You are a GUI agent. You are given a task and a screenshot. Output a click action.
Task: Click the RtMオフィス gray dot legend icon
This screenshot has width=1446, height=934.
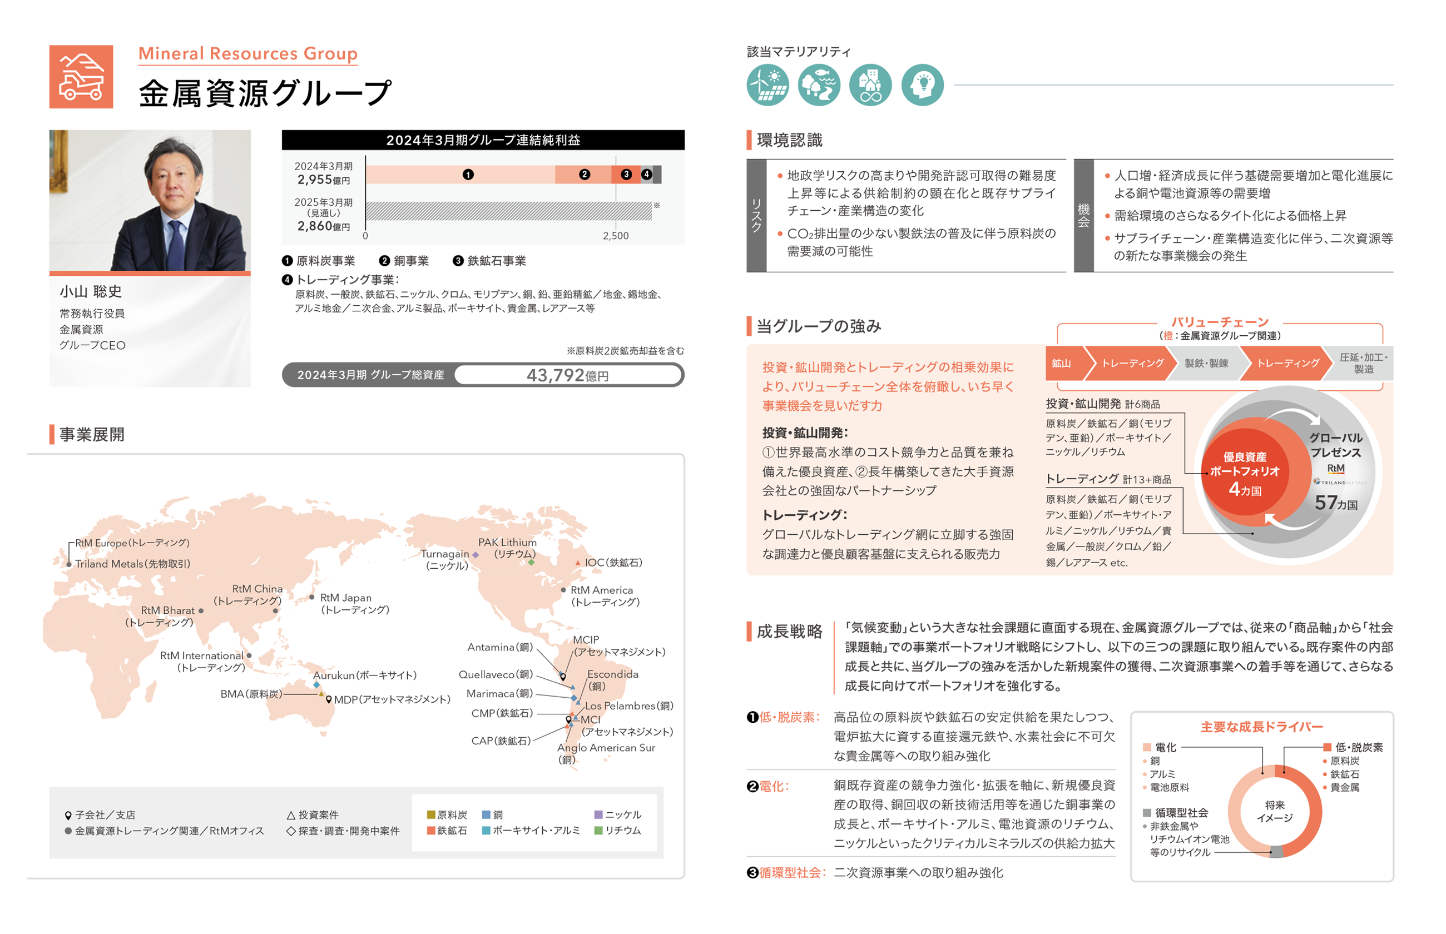(x=68, y=831)
